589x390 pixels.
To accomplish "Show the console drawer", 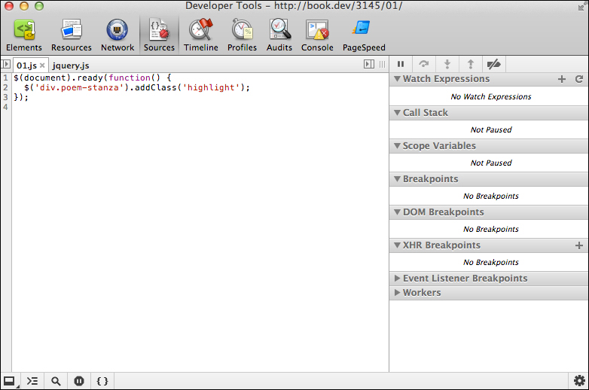I will coord(32,382).
